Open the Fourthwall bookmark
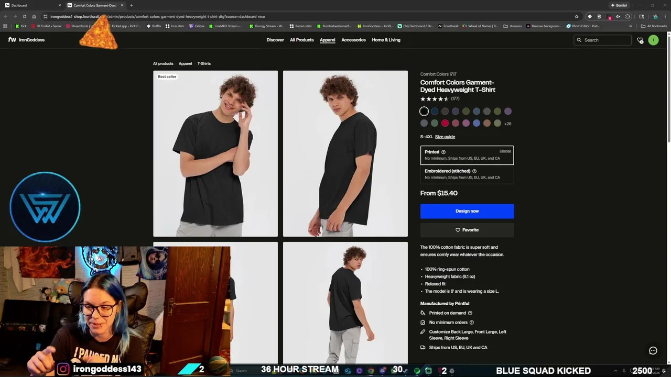 click(x=448, y=26)
